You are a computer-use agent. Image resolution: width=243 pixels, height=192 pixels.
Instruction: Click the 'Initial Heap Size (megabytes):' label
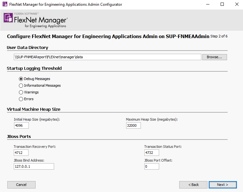pos(37,120)
